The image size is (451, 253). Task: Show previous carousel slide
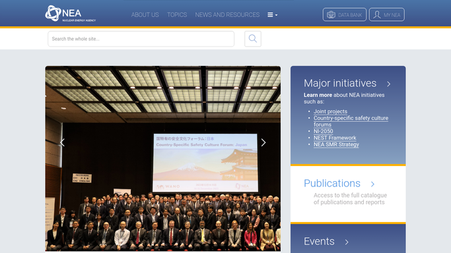63,142
